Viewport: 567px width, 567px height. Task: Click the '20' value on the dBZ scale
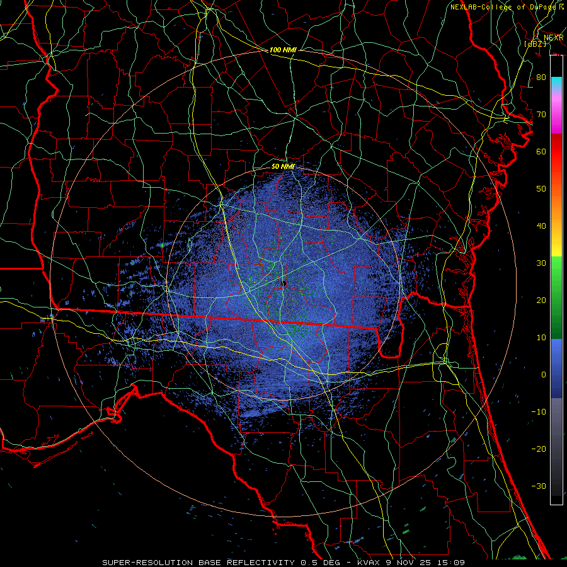tap(541, 301)
